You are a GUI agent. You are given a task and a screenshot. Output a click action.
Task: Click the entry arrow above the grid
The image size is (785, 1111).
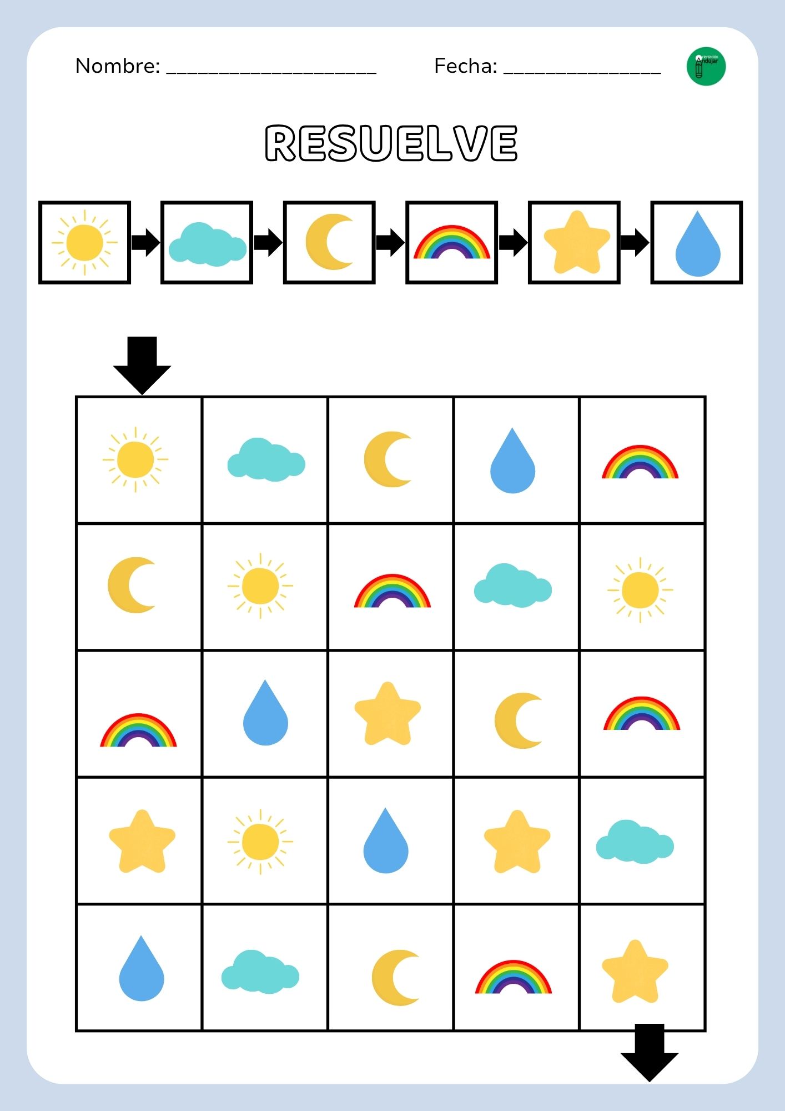[142, 366]
